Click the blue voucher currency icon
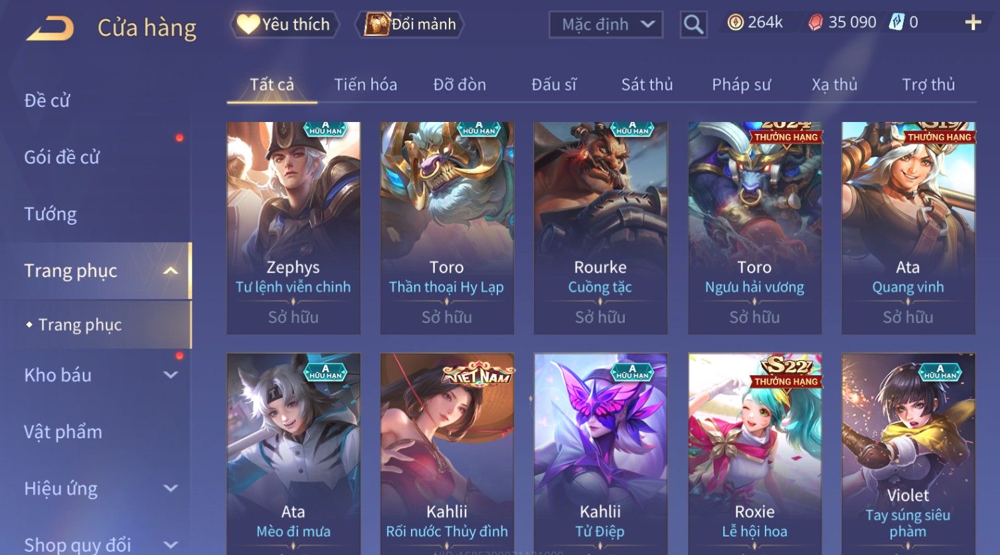1000x555 pixels. 896,22
